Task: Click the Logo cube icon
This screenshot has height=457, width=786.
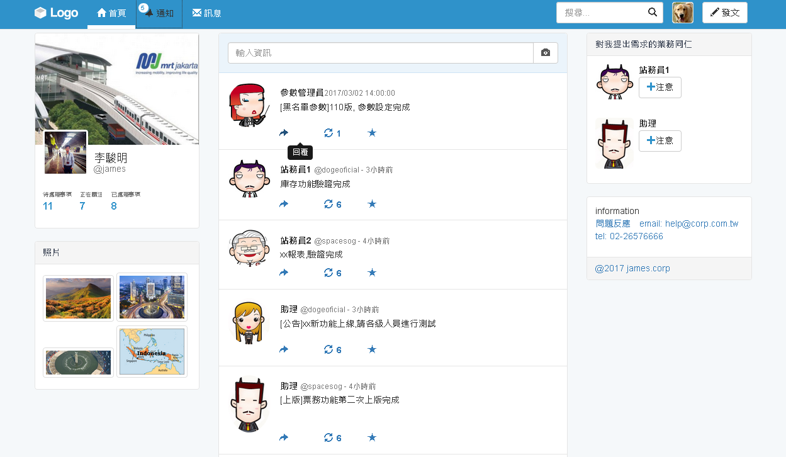Action: point(41,13)
